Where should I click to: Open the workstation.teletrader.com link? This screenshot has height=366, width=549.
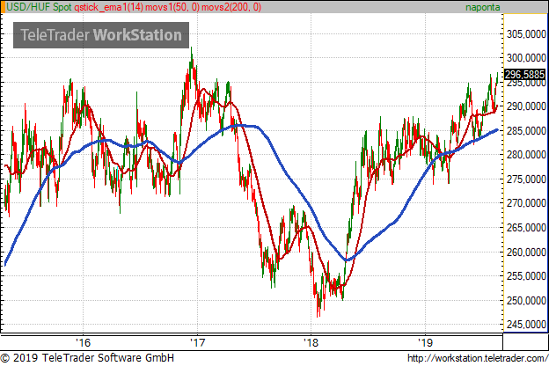pos(478,358)
